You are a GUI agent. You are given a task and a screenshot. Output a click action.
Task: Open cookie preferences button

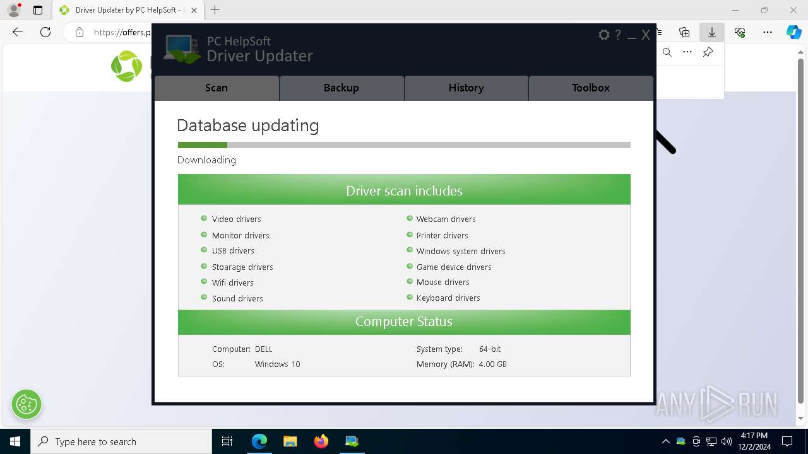point(27,404)
